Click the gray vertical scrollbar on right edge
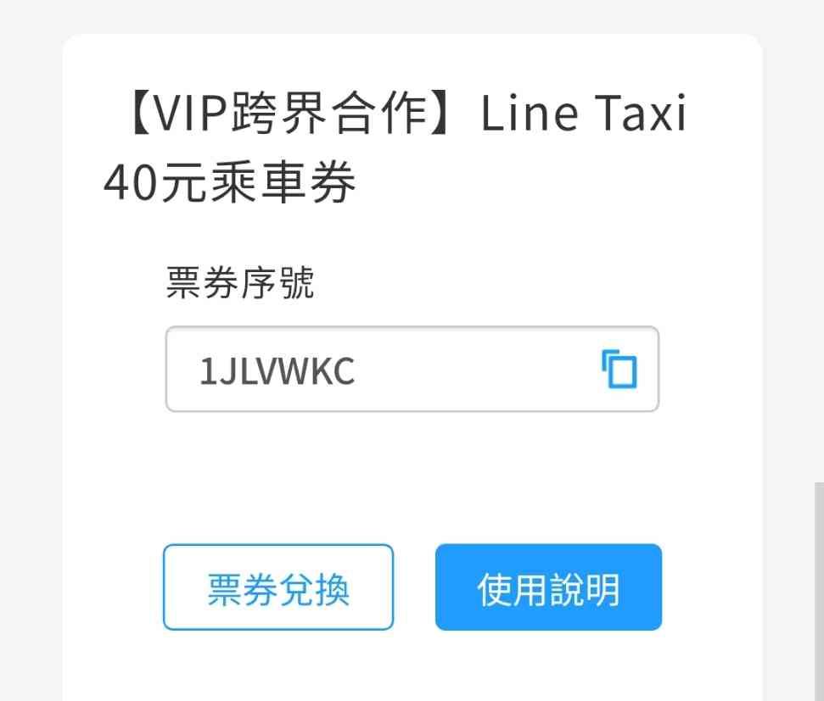824x701 pixels. tap(819, 592)
